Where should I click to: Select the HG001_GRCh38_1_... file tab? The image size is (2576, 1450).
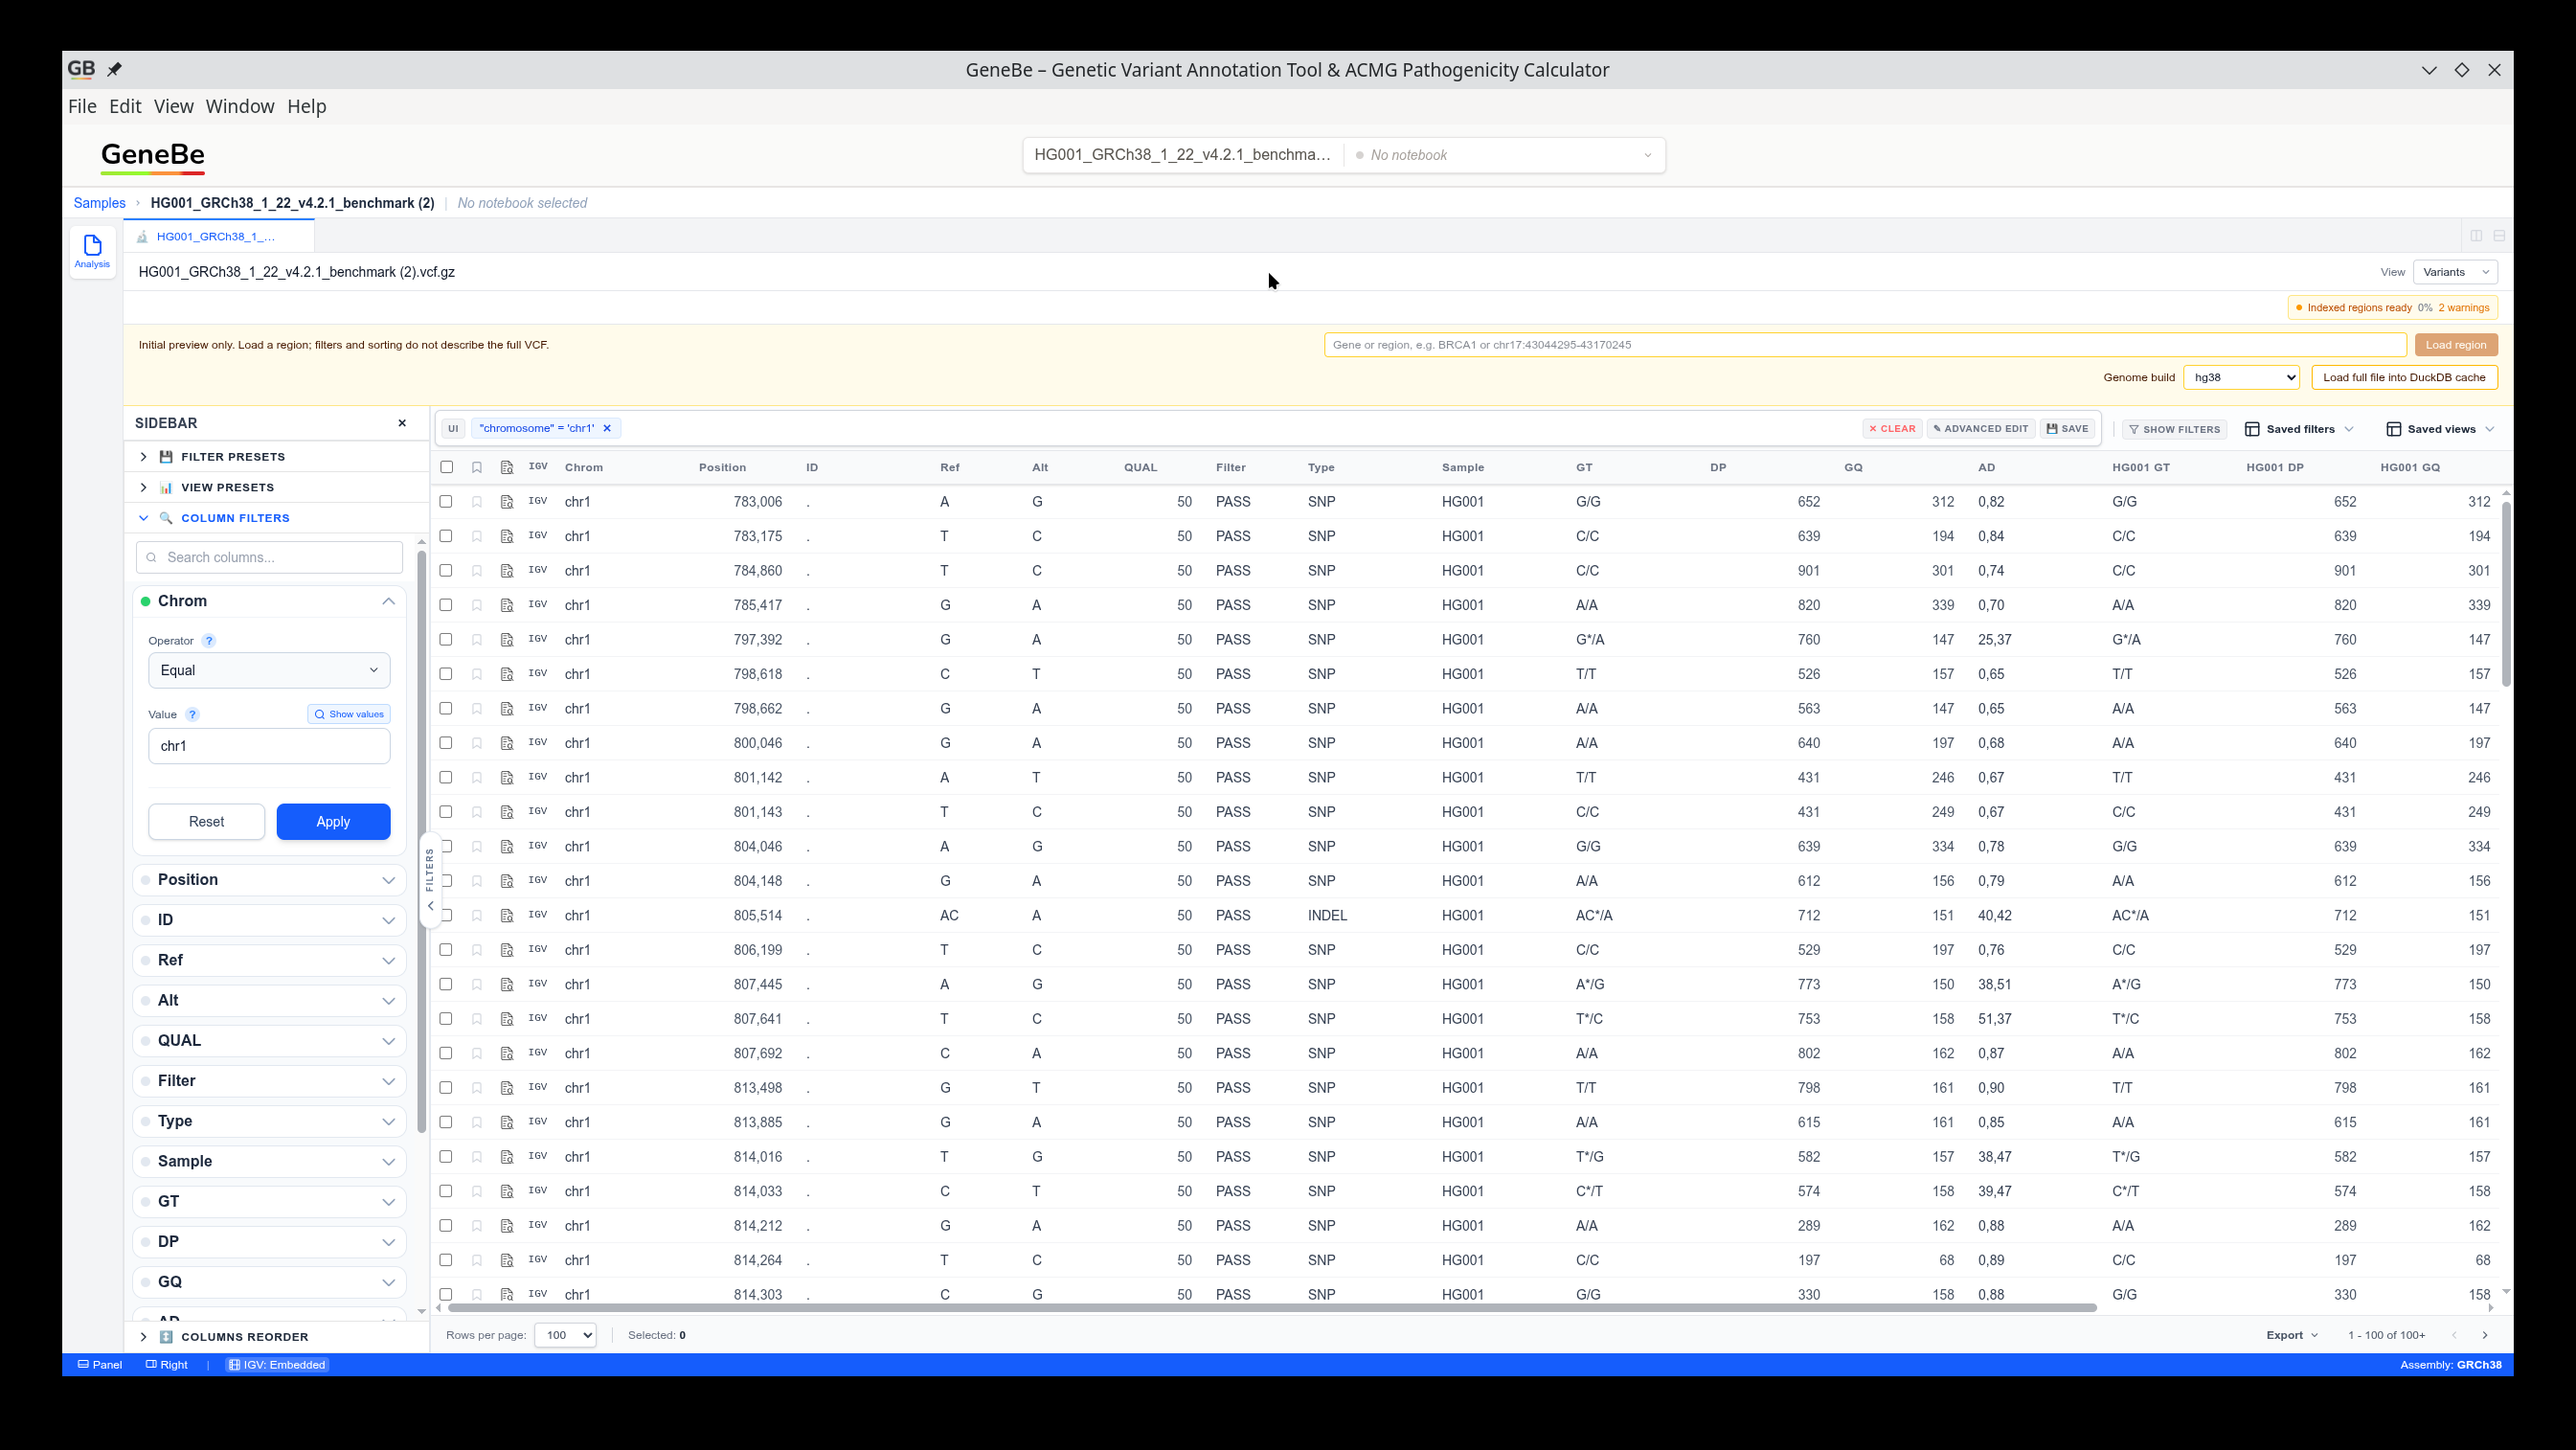[218, 237]
